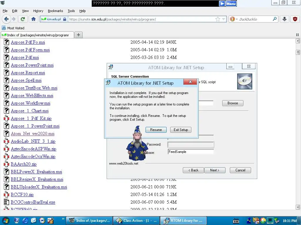Bookmark this page with the star icon

tap(218, 19)
